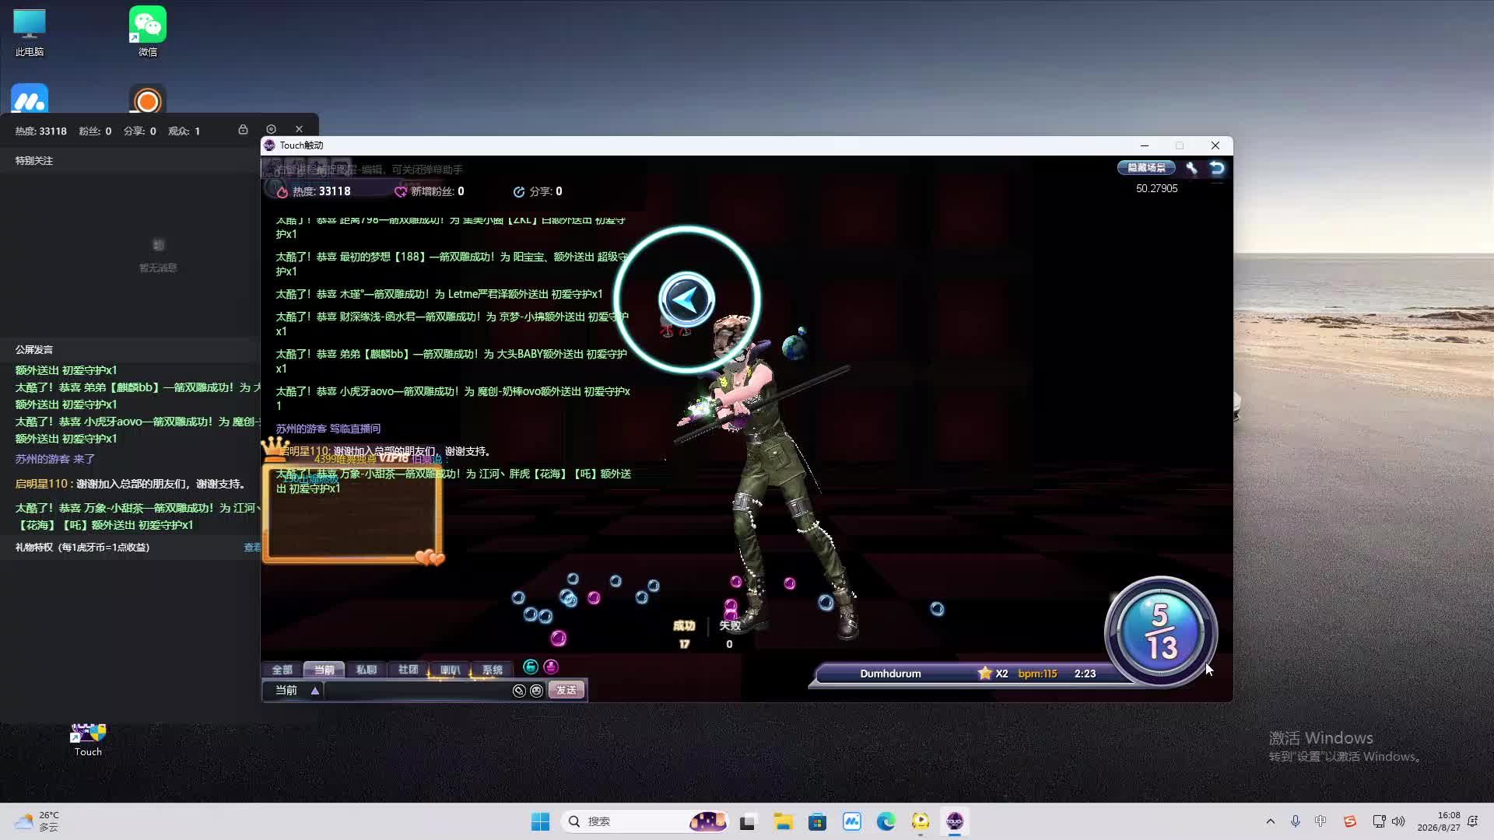Open Microsoft Store from the taskbar
The image size is (1494, 840).
(x=817, y=821)
